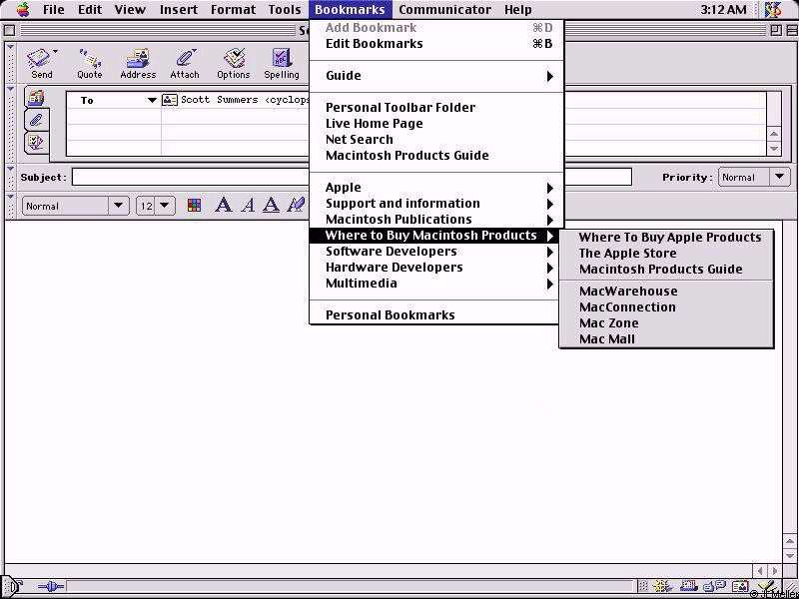Open Navigator via ship wheel icon

(x=661, y=587)
